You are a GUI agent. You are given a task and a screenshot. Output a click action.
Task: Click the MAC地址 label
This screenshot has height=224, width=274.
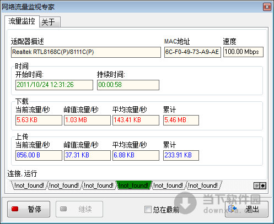177,41
